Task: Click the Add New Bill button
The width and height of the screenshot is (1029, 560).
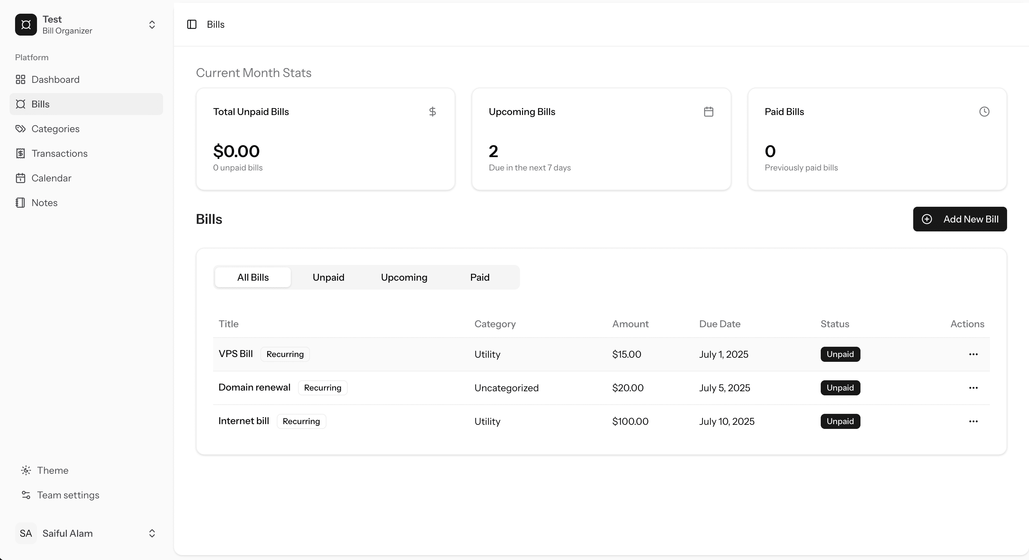Action: [960, 219]
